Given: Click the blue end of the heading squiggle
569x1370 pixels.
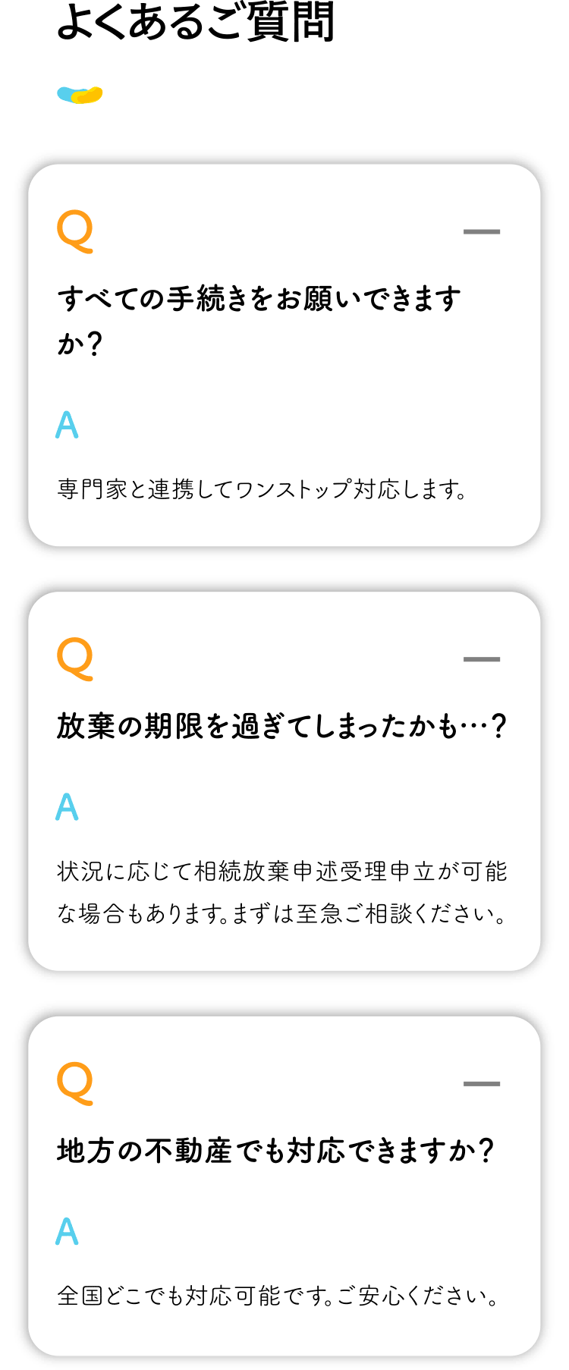Looking at the screenshot, I should pyautogui.click(x=64, y=95).
